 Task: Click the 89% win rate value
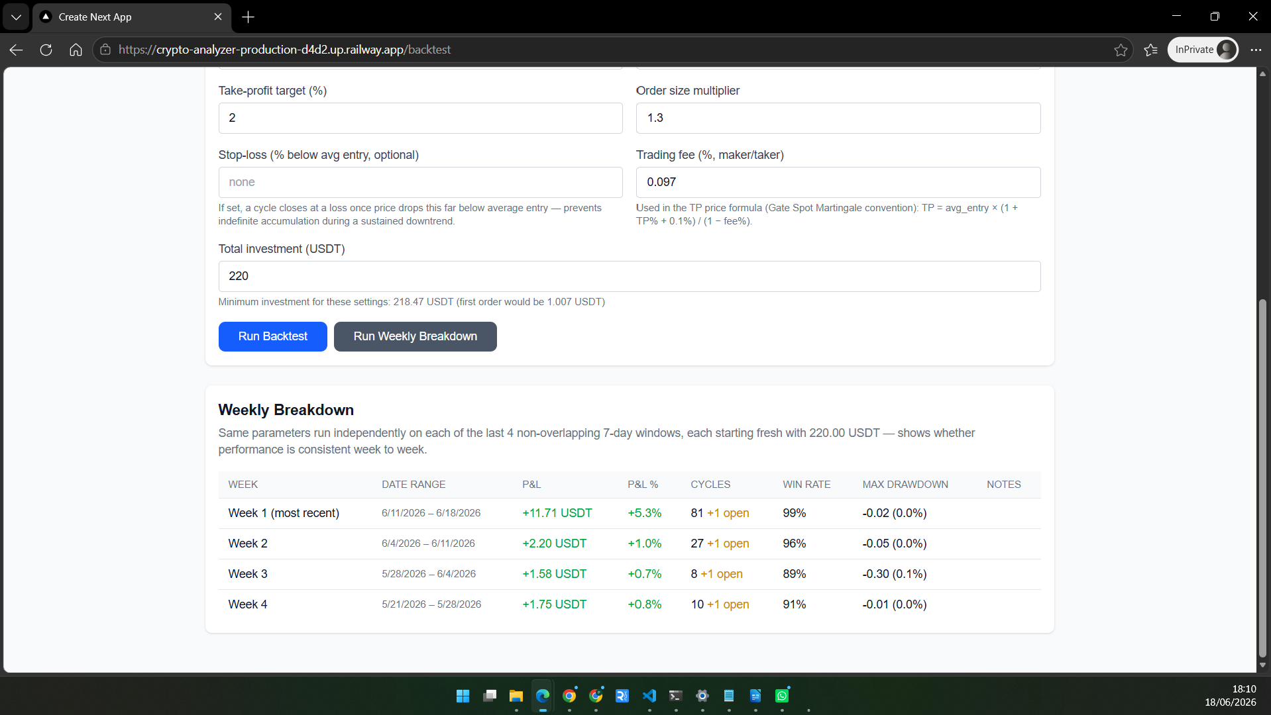coord(794,574)
